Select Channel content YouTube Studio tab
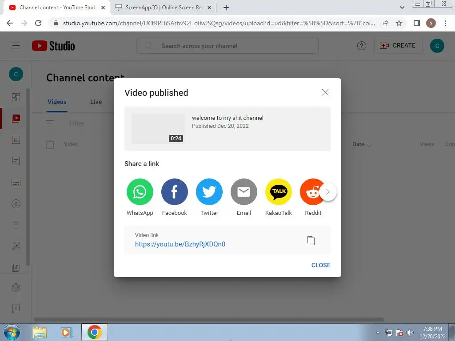455x341 pixels. (x=57, y=8)
